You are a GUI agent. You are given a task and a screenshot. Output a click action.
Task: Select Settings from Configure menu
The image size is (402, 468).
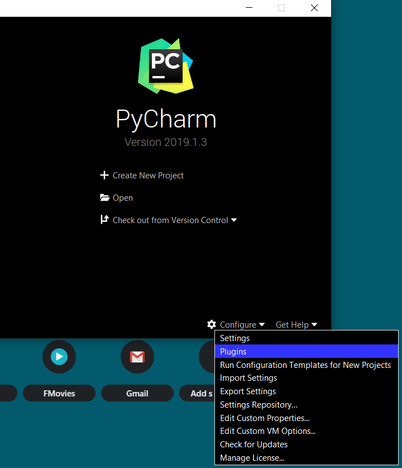pyautogui.click(x=307, y=338)
